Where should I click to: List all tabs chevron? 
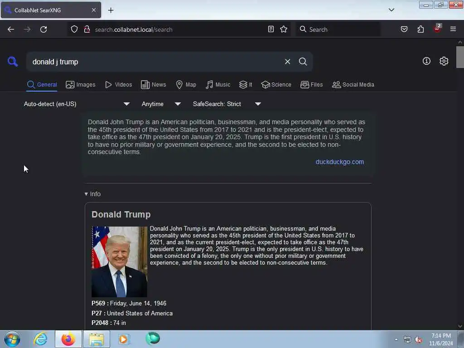[x=391, y=10]
